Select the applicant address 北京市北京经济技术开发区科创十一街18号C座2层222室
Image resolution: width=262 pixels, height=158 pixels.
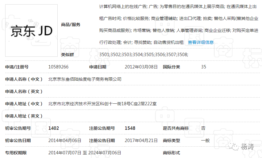(102, 104)
